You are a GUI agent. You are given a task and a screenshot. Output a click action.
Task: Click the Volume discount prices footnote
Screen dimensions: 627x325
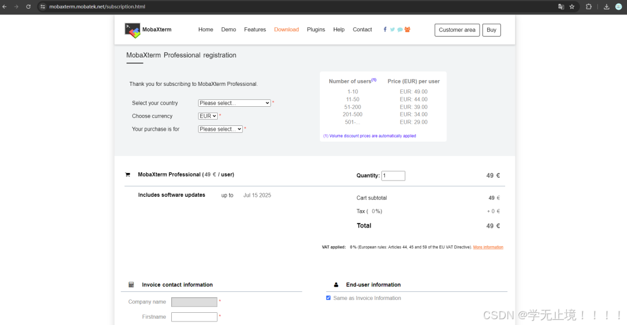coord(369,136)
